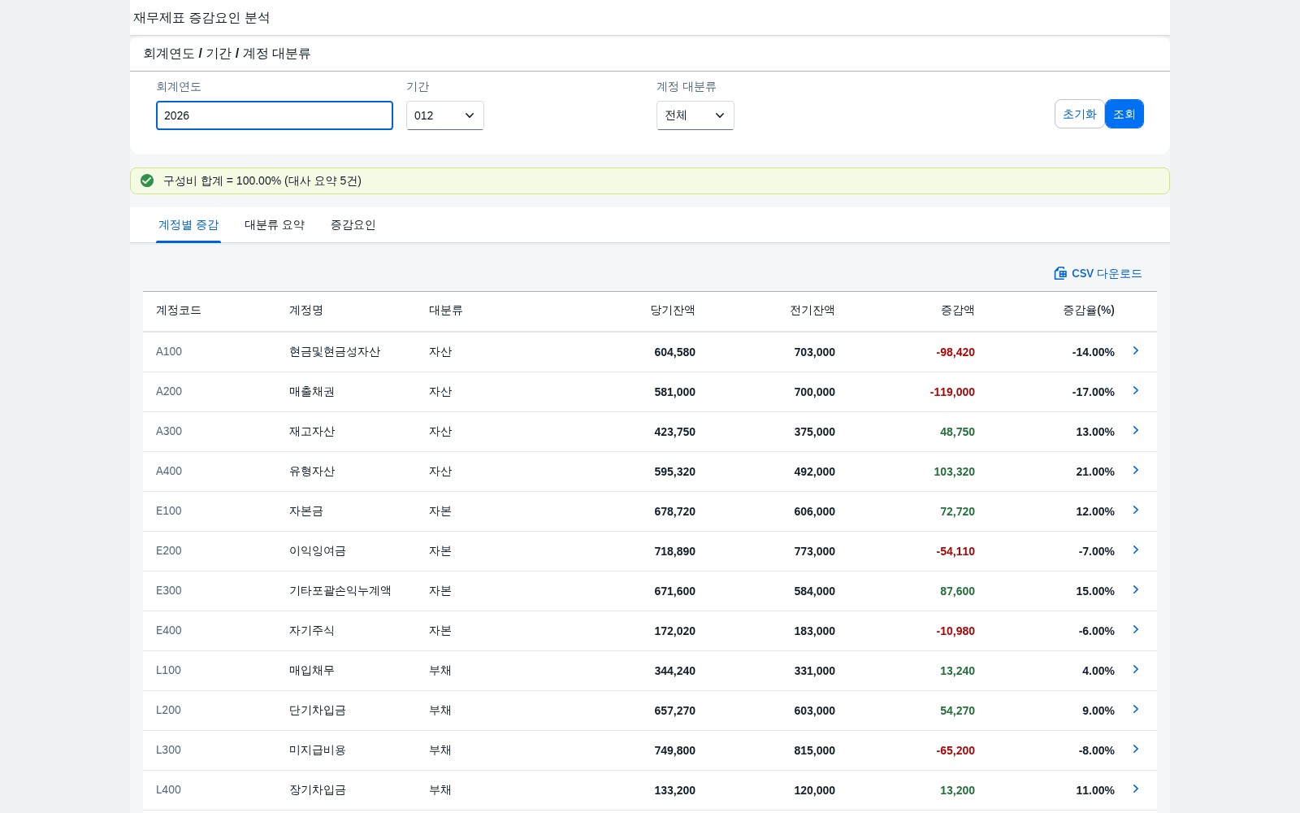
Task: Click the CSV 다운로드 link
Action: 1098,273
